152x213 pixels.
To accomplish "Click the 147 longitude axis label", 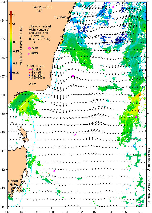I will 7,211.
